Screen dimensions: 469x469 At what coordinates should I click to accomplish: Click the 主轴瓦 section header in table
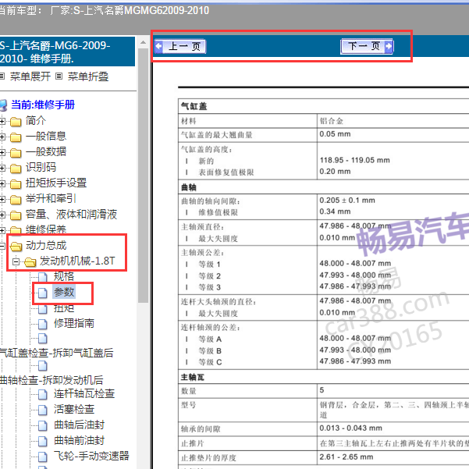pos(324,377)
